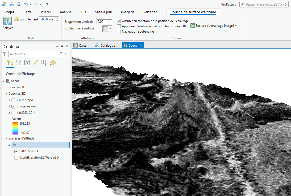Open the Imagerie ribbon tab
The width and height of the screenshot is (291, 196).
tap(128, 12)
